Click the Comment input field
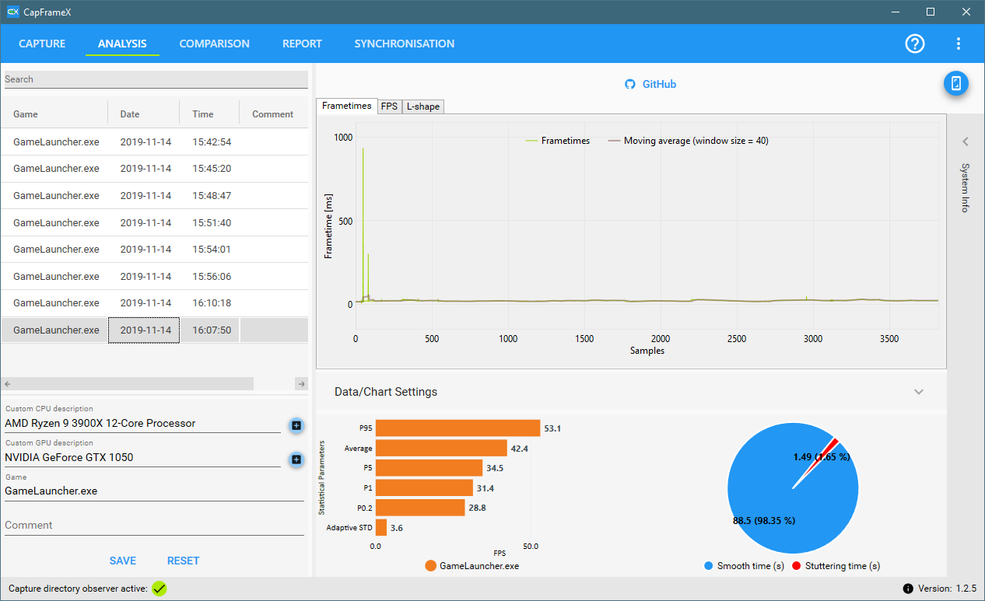This screenshot has height=601, width=985. (x=154, y=526)
